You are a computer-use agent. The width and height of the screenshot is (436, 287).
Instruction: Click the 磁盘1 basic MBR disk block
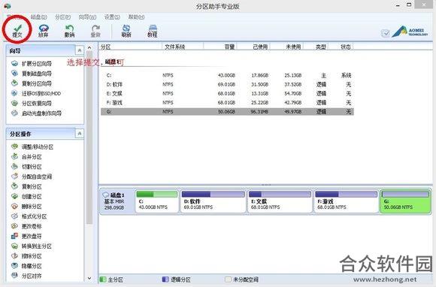click(117, 201)
